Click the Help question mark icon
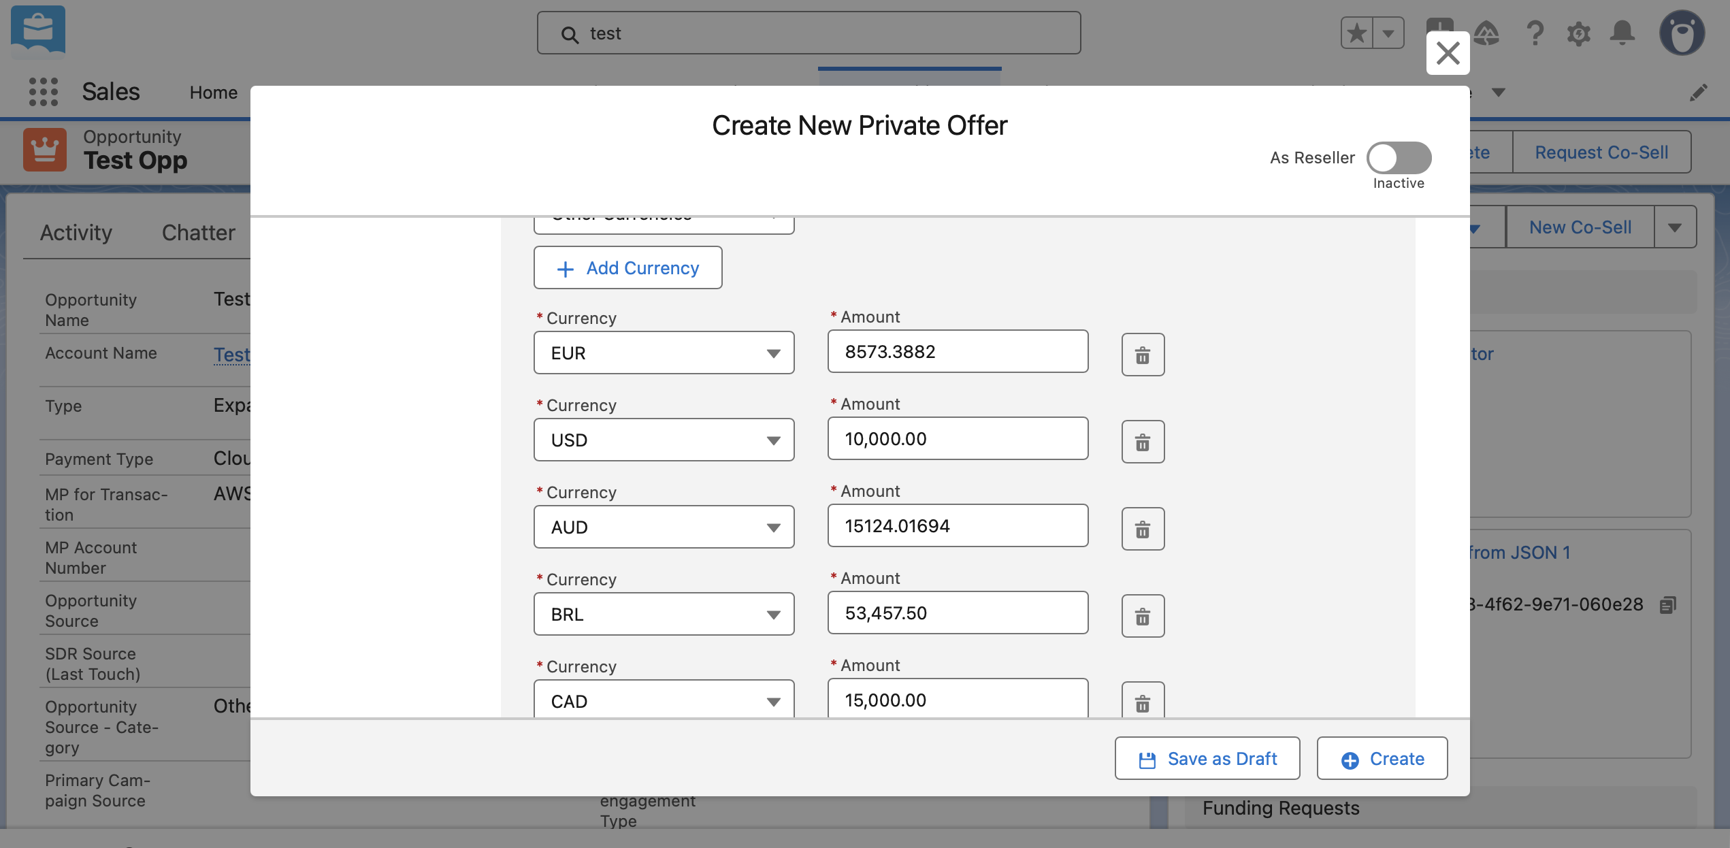Viewport: 1730px width, 848px height. point(1535,33)
